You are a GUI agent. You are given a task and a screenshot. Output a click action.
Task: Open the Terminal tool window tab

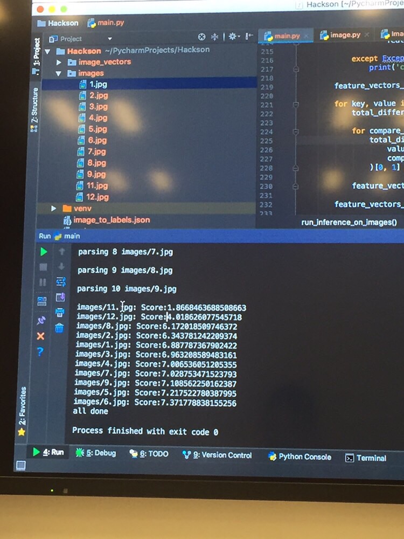[366, 458]
